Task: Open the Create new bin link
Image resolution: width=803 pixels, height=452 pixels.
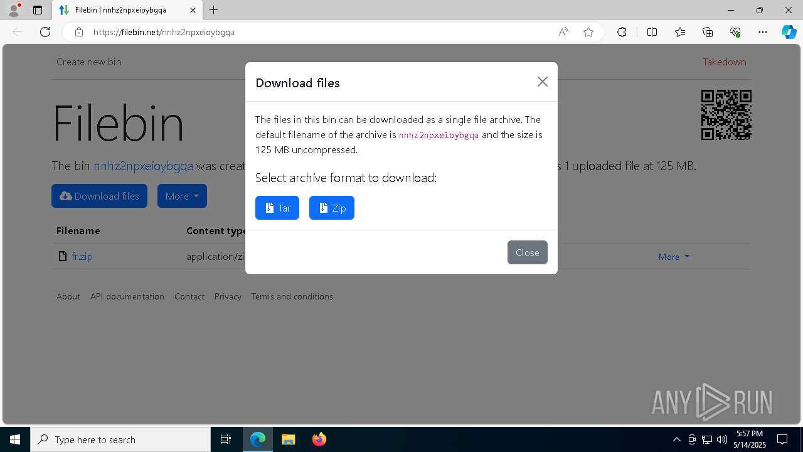Action: (x=89, y=62)
